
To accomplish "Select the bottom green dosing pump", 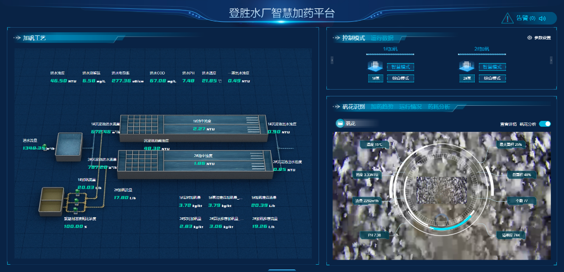I will pos(75,209).
